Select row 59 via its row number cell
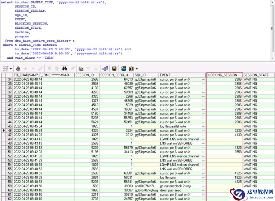The width and height of the screenshot is (275, 201). tap(9, 186)
